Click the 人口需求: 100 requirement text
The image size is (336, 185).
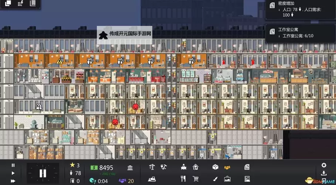pos(302,12)
